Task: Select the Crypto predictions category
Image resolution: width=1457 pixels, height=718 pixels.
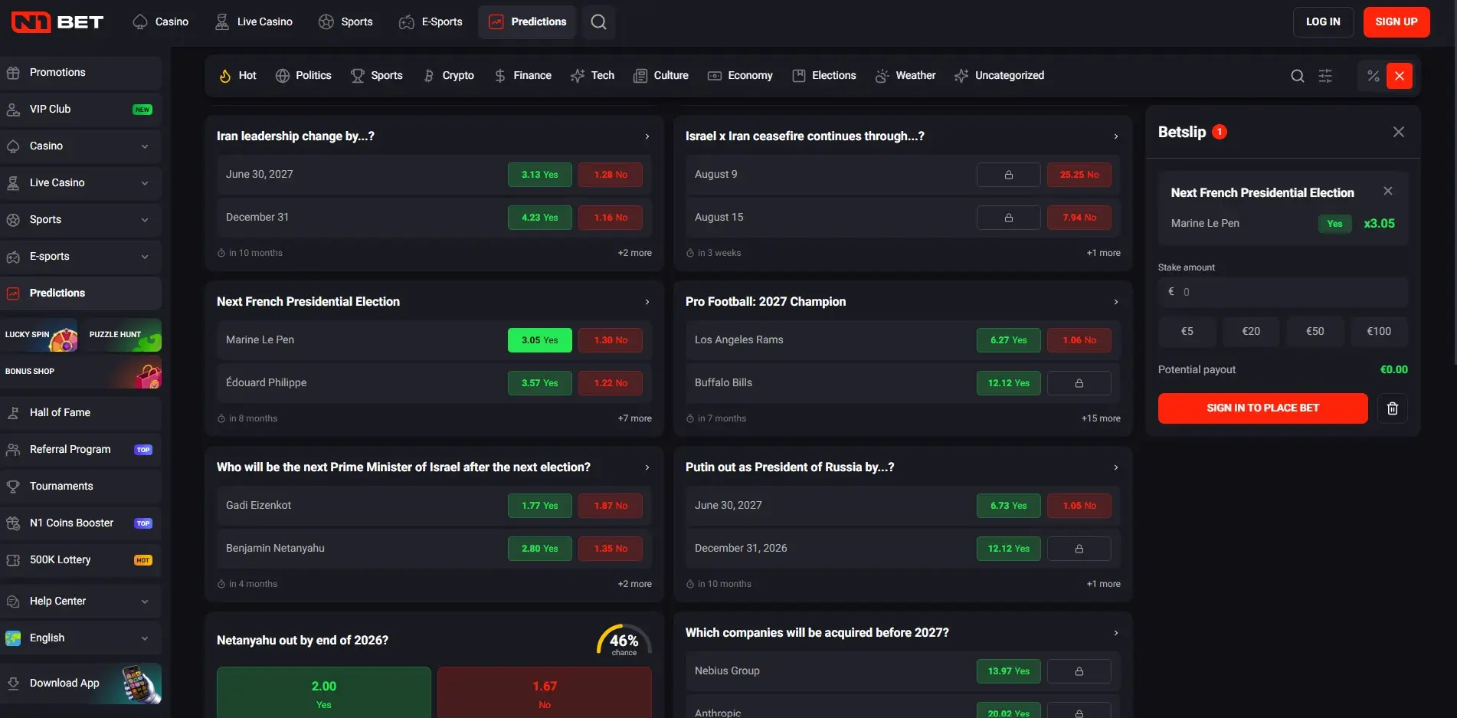Action: point(449,76)
